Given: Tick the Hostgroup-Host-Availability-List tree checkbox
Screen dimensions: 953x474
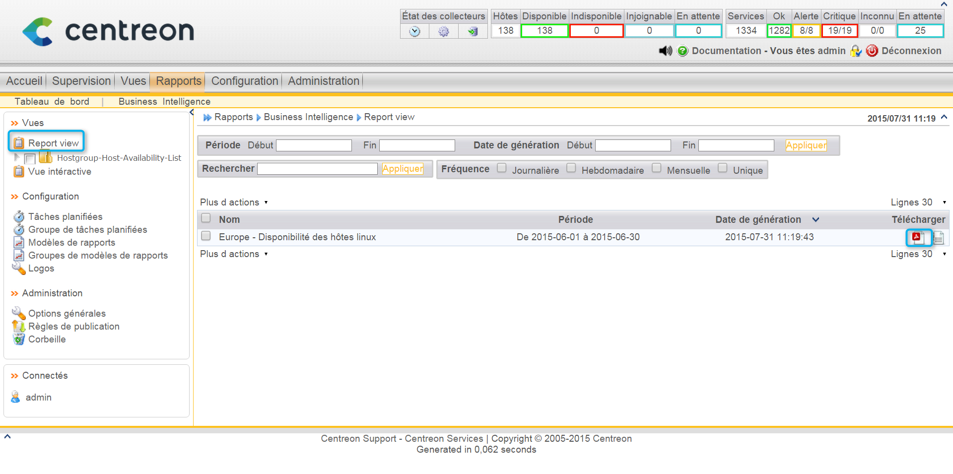Looking at the screenshot, I should click(x=30, y=158).
